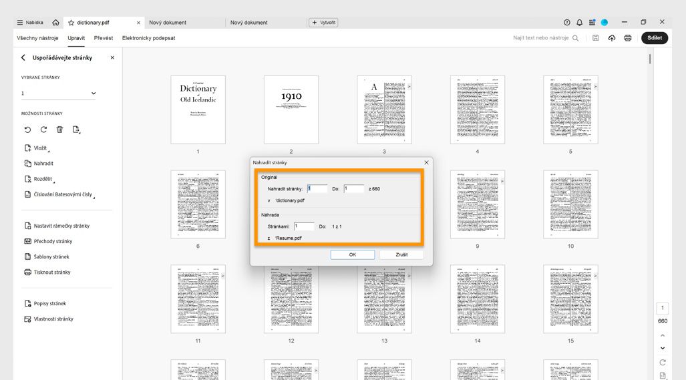This screenshot has width=686, height=380.
Task: Select page 5 thumbnail
Action: coord(570,110)
